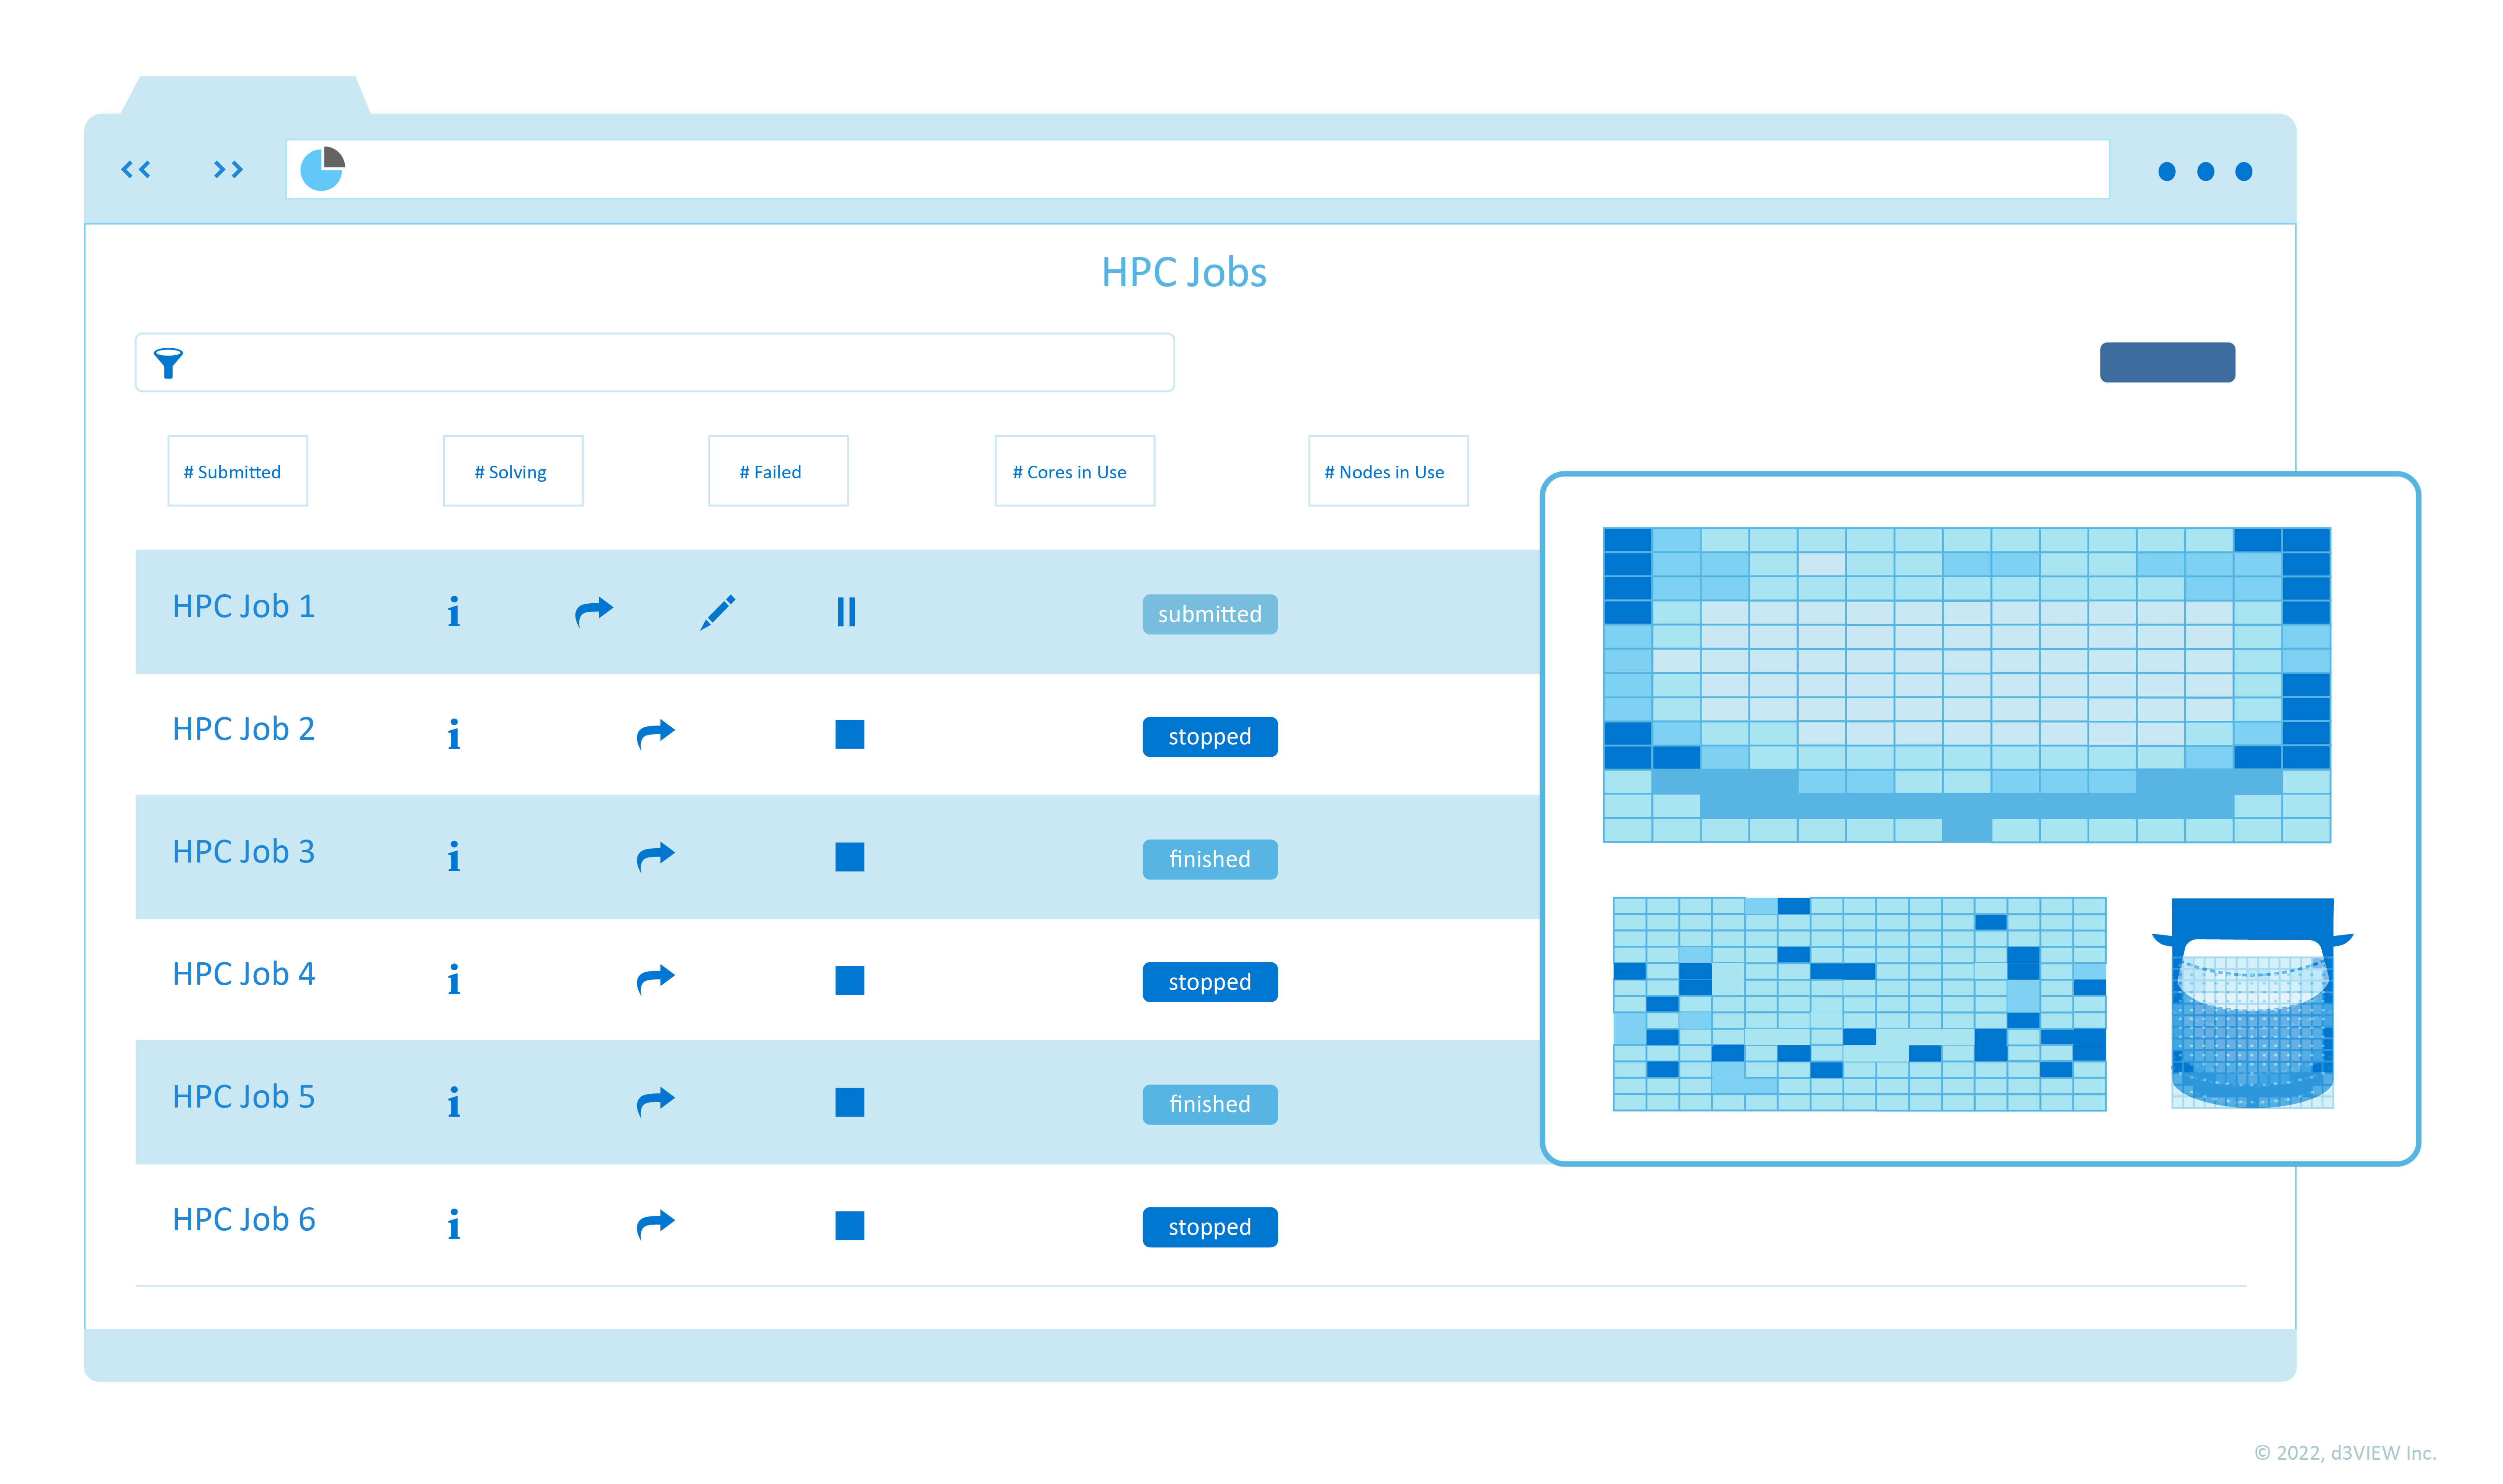Focus the filter input field
This screenshot has width=2503, height=1484.
point(655,362)
